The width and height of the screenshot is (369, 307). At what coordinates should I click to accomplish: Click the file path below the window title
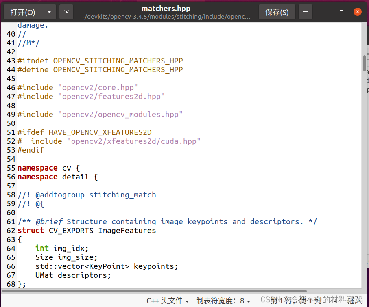[166, 17]
